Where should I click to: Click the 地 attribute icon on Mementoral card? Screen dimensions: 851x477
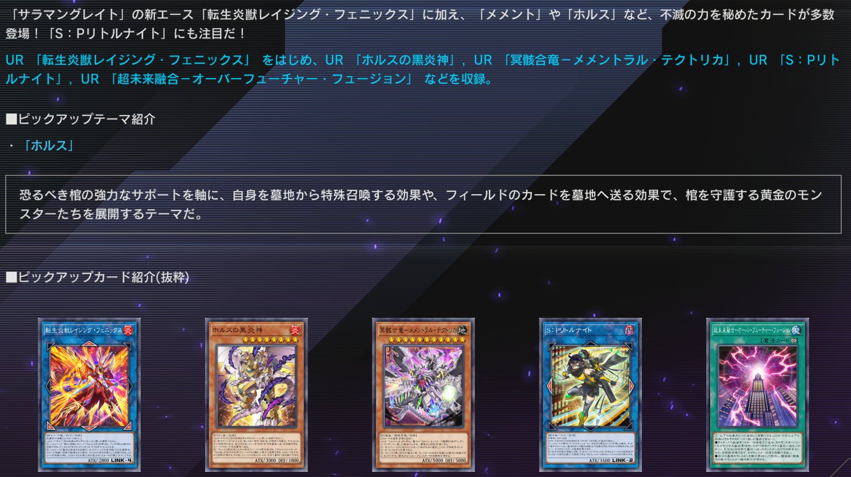pos(463,330)
